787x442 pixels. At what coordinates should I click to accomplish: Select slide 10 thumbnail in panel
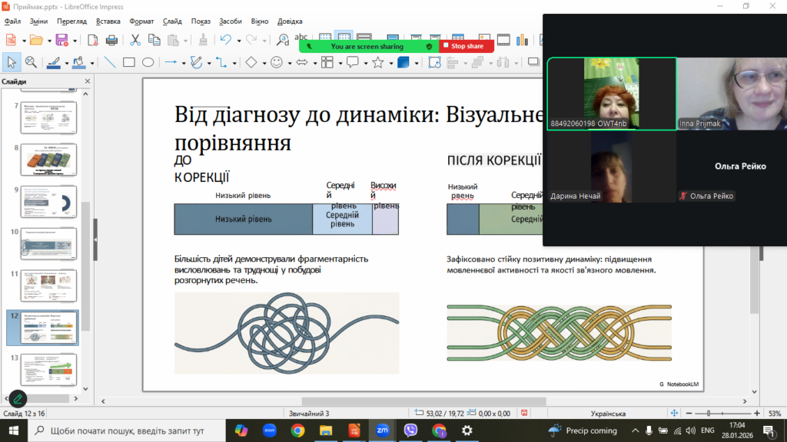(x=48, y=242)
